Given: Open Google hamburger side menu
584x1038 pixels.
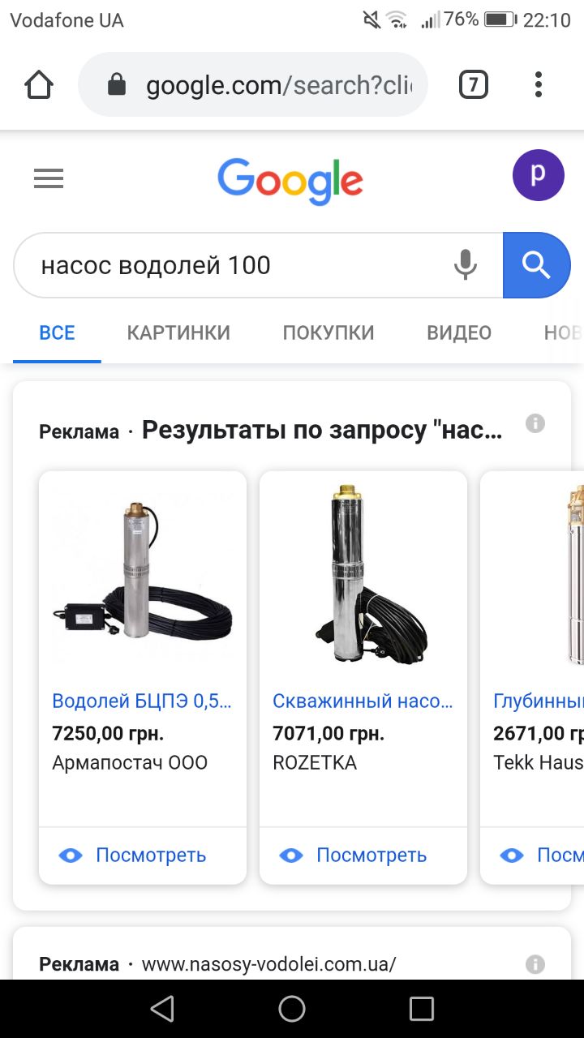Looking at the screenshot, I should tap(49, 178).
